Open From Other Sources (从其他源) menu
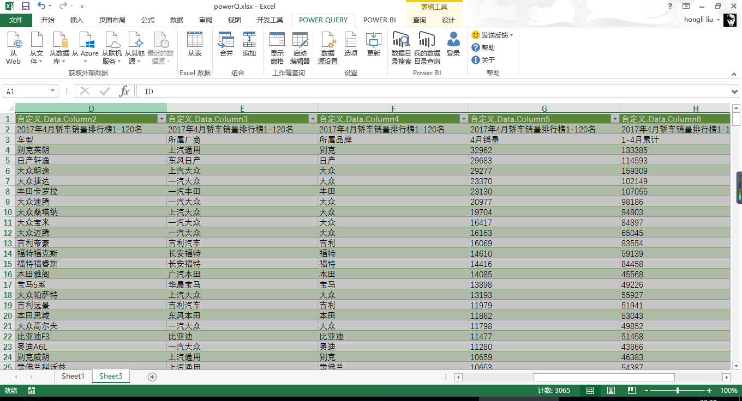Image resolution: width=742 pixels, height=401 pixels. coord(135,48)
